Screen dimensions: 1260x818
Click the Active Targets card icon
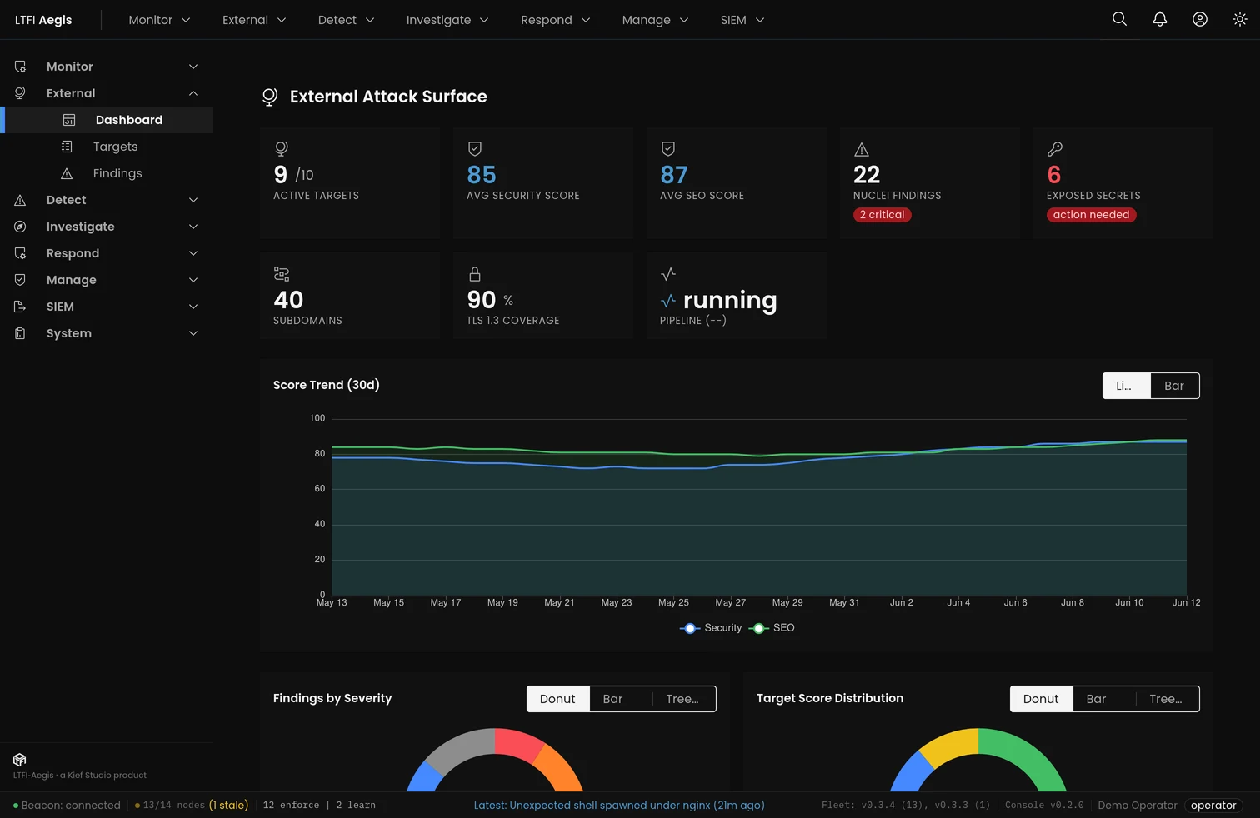pos(282,149)
